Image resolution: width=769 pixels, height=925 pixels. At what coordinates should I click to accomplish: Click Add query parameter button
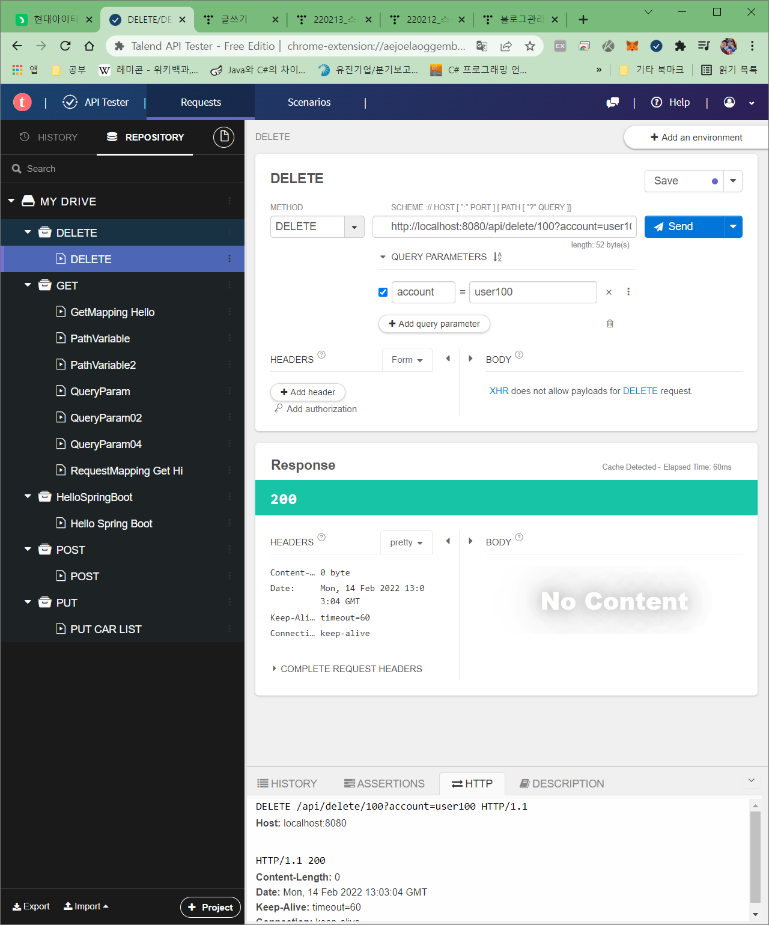pyautogui.click(x=434, y=324)
